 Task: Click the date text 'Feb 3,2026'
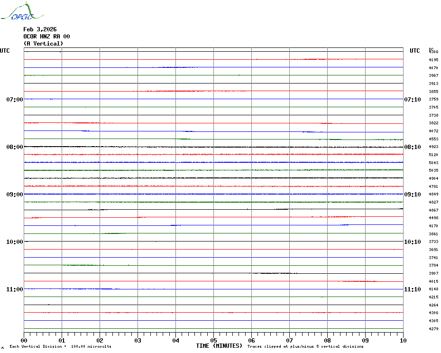click(40, 29)
